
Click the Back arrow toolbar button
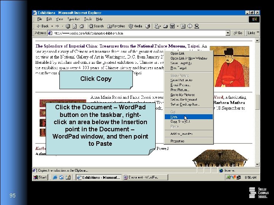[43, 26]
